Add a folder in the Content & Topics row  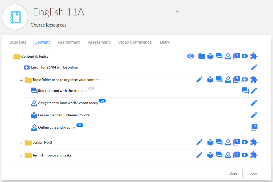click(202, 56)
